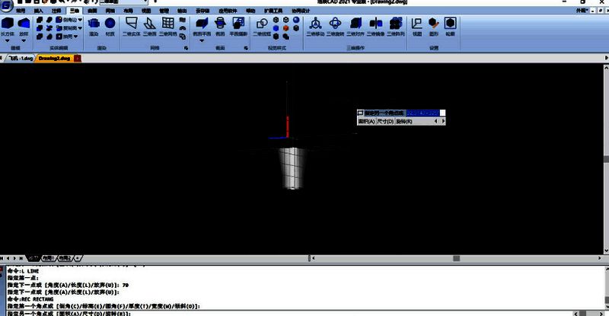Open the 轮廓 (Profile) setting tool
This screenshot has height=316, width=609.
[451, 26]
